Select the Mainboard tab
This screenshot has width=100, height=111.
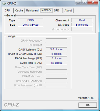pos(32,10)
